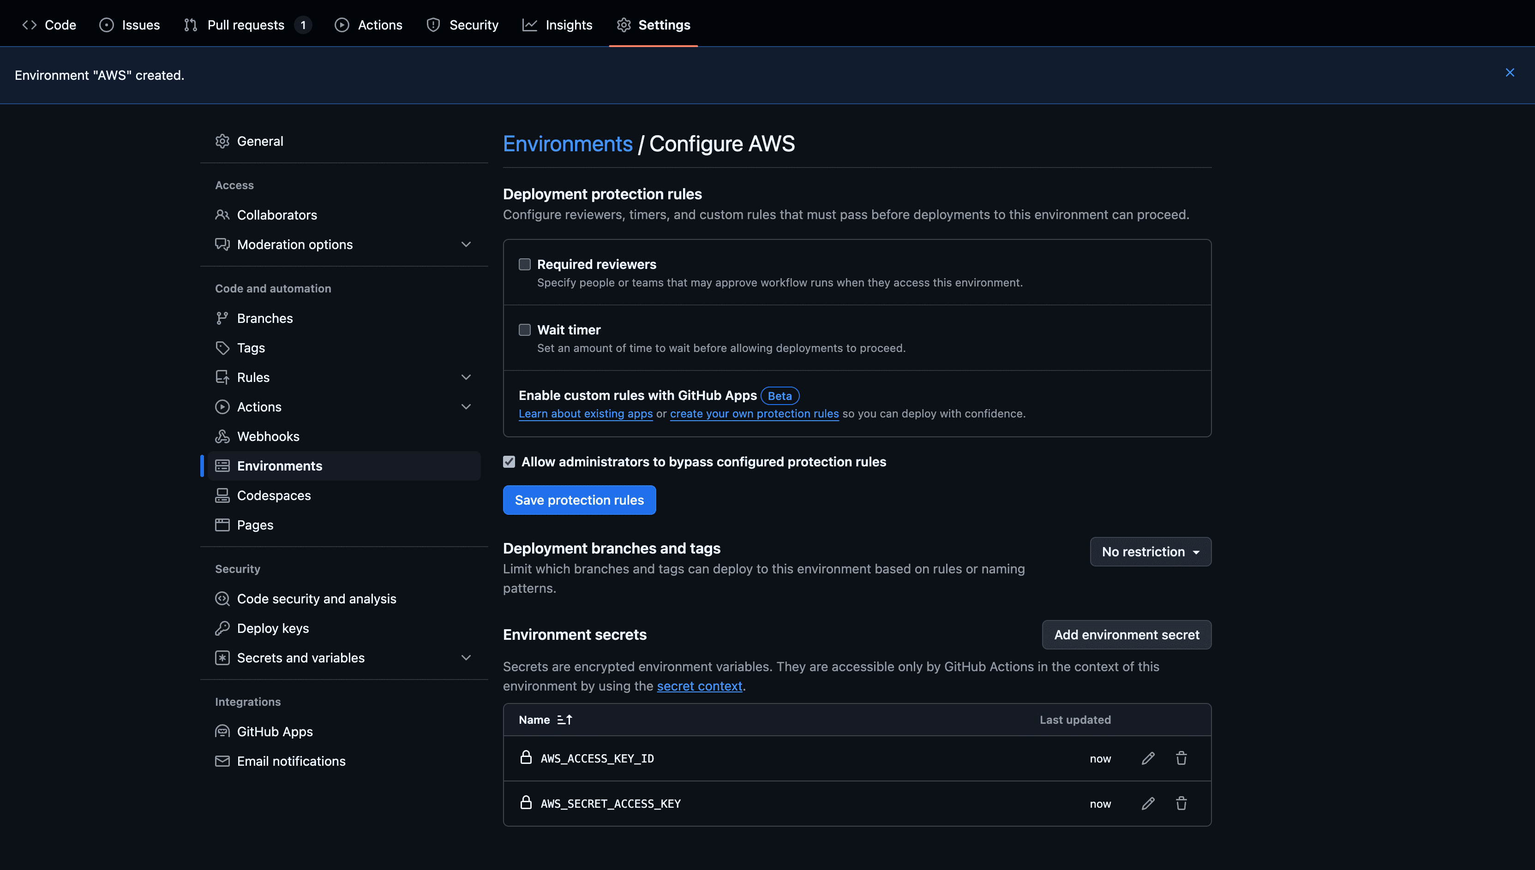Click the lock icon beside AWS_ACCESS_KEY_ID
The height and width of the screenshot is (870, 1535).
coord(525,757)
